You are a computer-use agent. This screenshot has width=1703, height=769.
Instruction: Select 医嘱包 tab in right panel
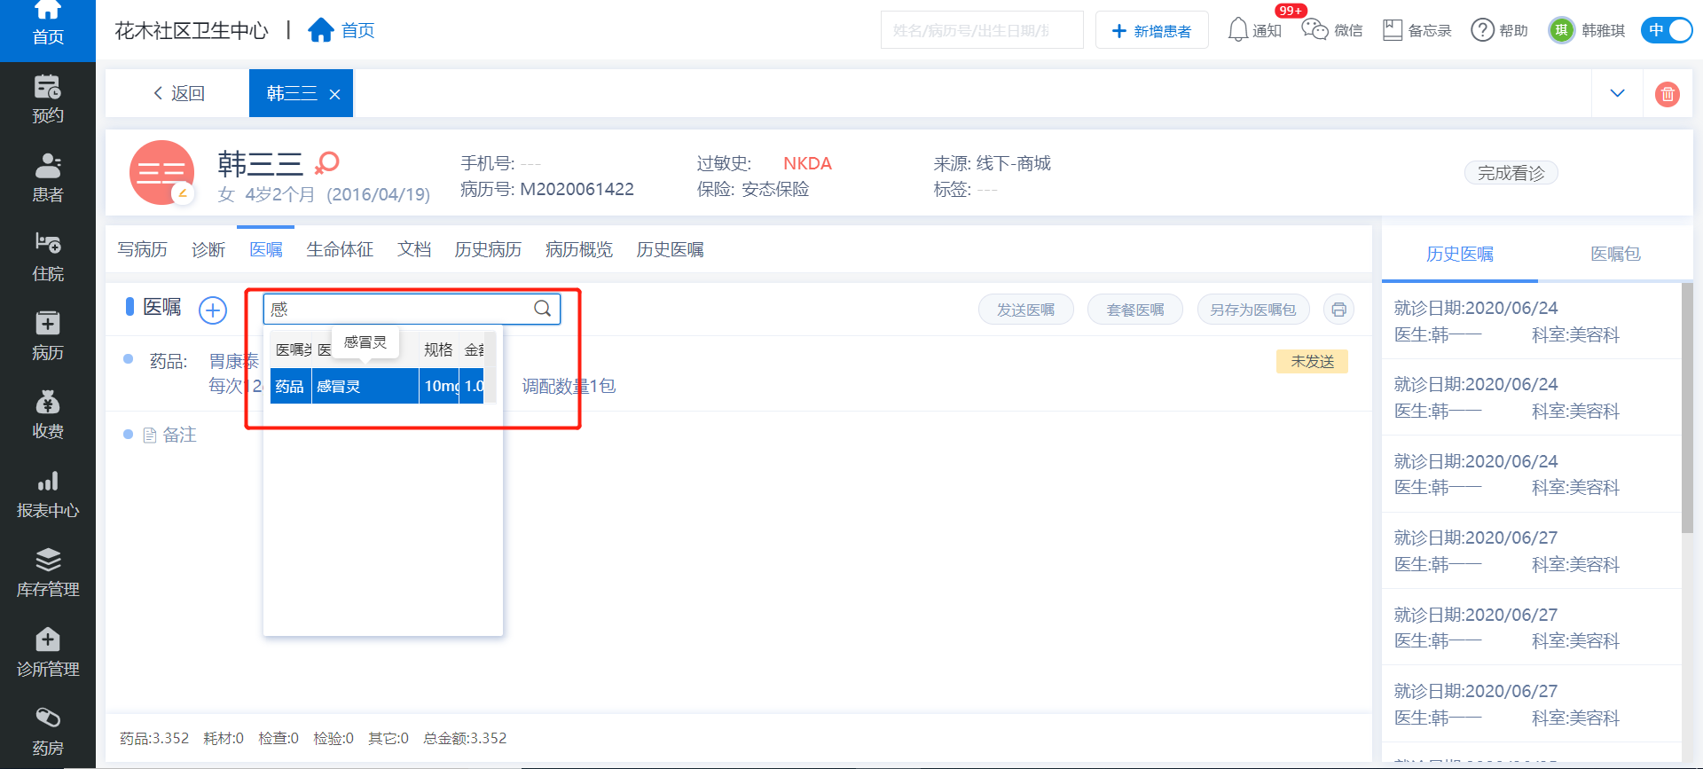click(x=1615, y=254)
